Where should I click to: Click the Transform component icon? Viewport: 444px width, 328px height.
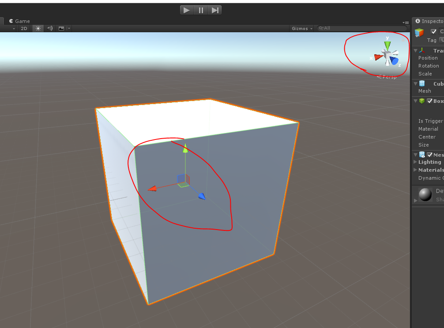coord(422,50)
